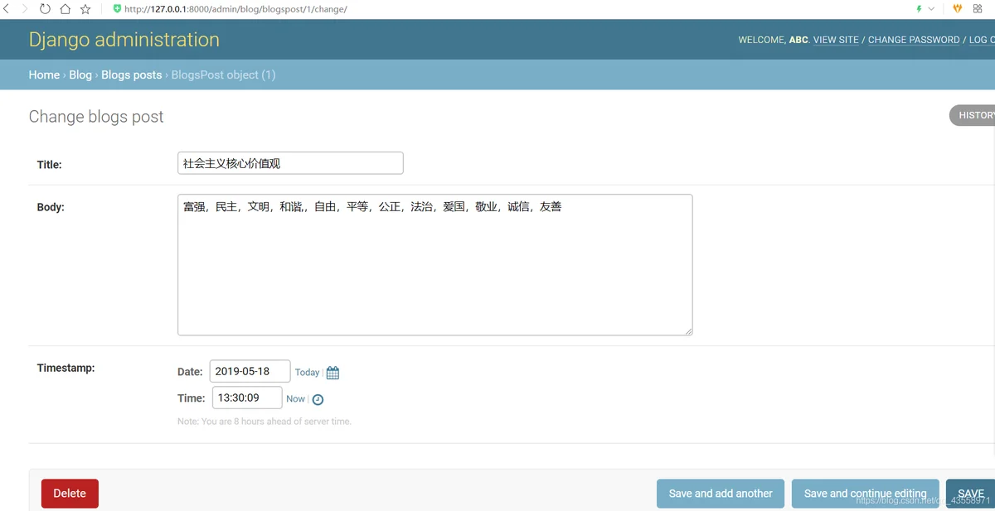The width and height of the screenshot is (995, 511).
Task: Click the red Delete button
Action: 70,494
